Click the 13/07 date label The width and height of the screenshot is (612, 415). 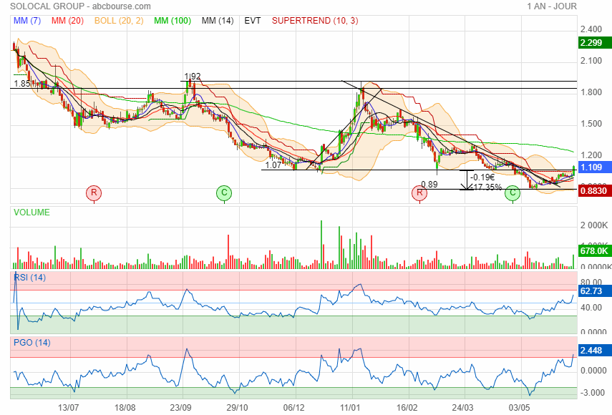click(68, 408)
